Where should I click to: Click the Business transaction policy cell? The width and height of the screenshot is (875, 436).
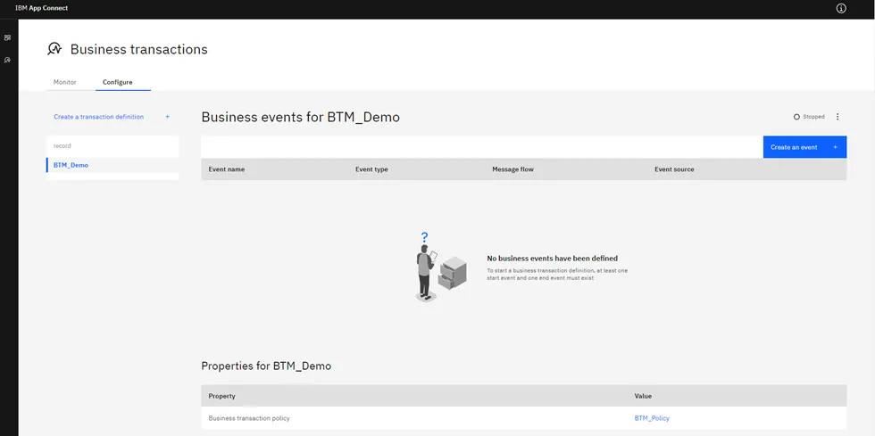(249, 418)
